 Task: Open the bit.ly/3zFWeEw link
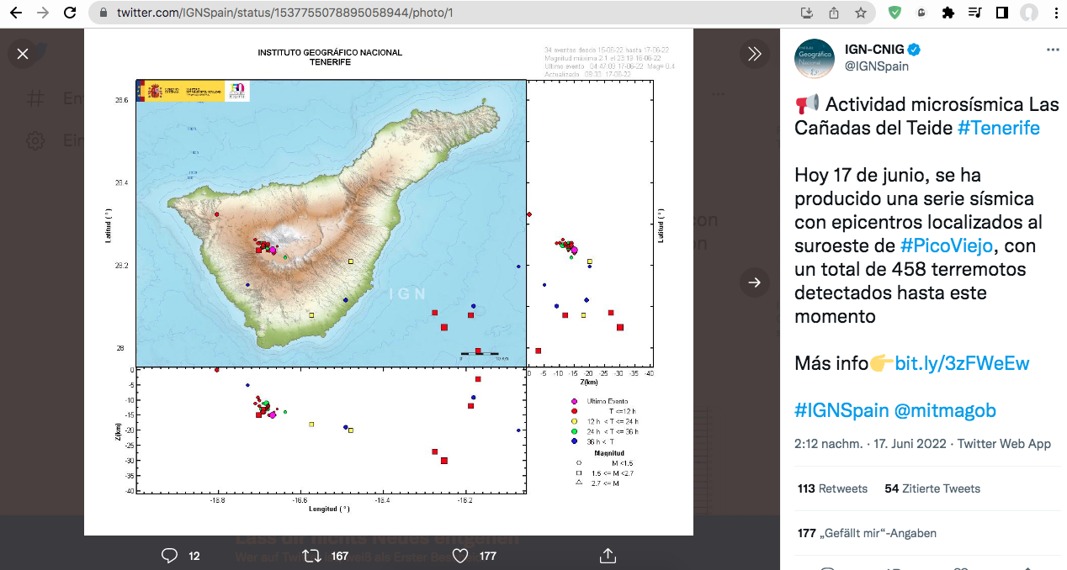tap(962, 363)
